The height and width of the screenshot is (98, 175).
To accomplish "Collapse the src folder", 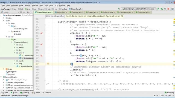I will pyautogui.click(x=4, y=21).
